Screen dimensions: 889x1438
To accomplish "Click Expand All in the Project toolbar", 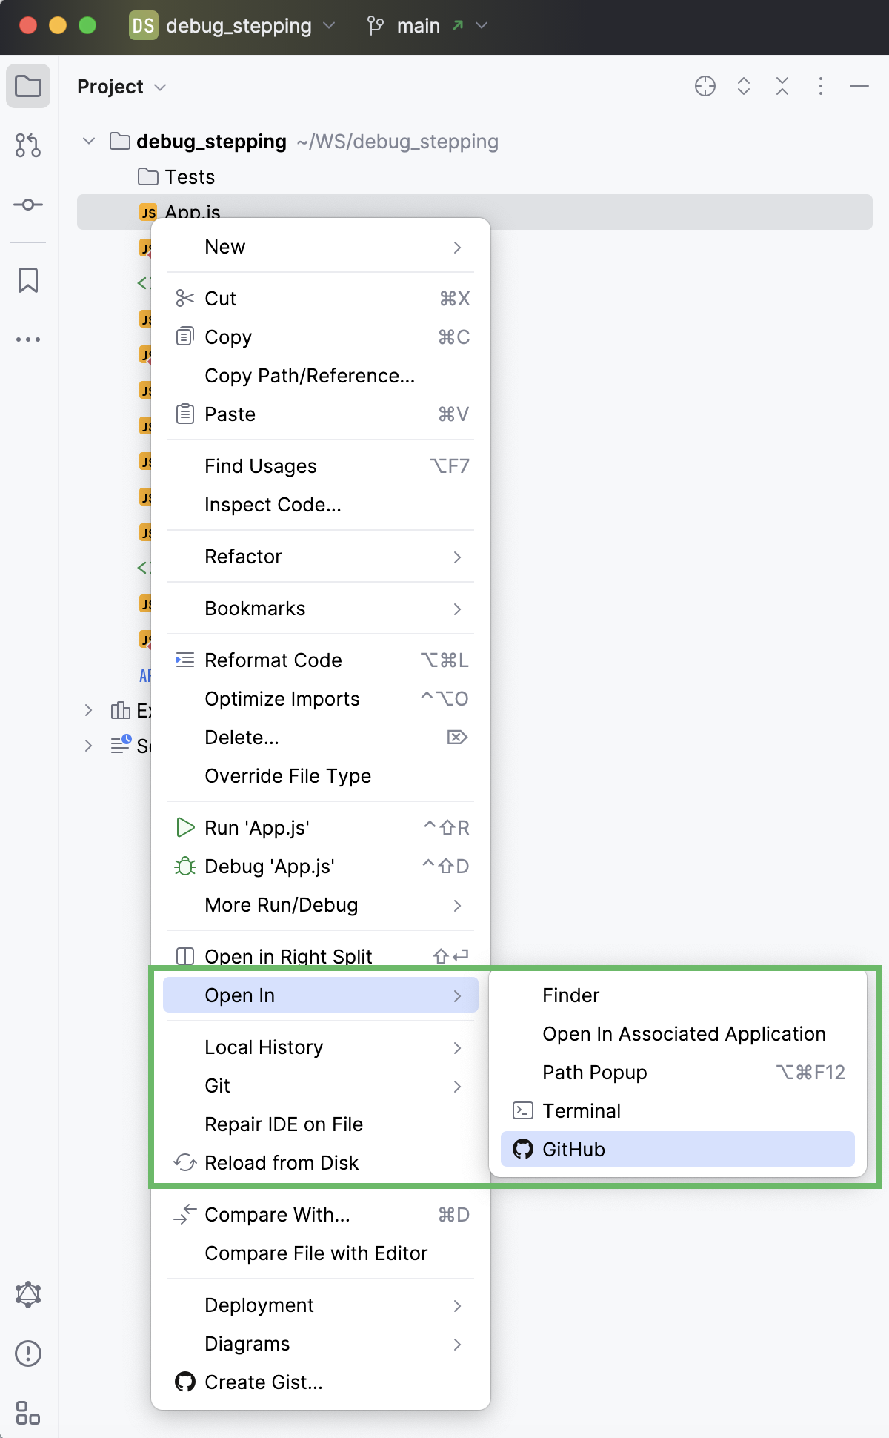I will coord(742,86).
